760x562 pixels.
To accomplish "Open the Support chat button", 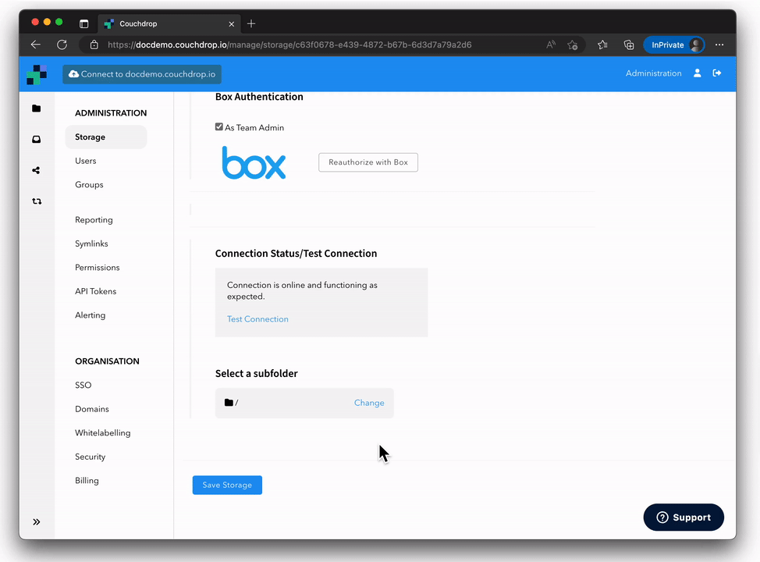I will pyautogui.click(x=684, y=518).
